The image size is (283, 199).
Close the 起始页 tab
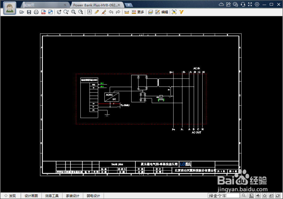pos(65,5)
